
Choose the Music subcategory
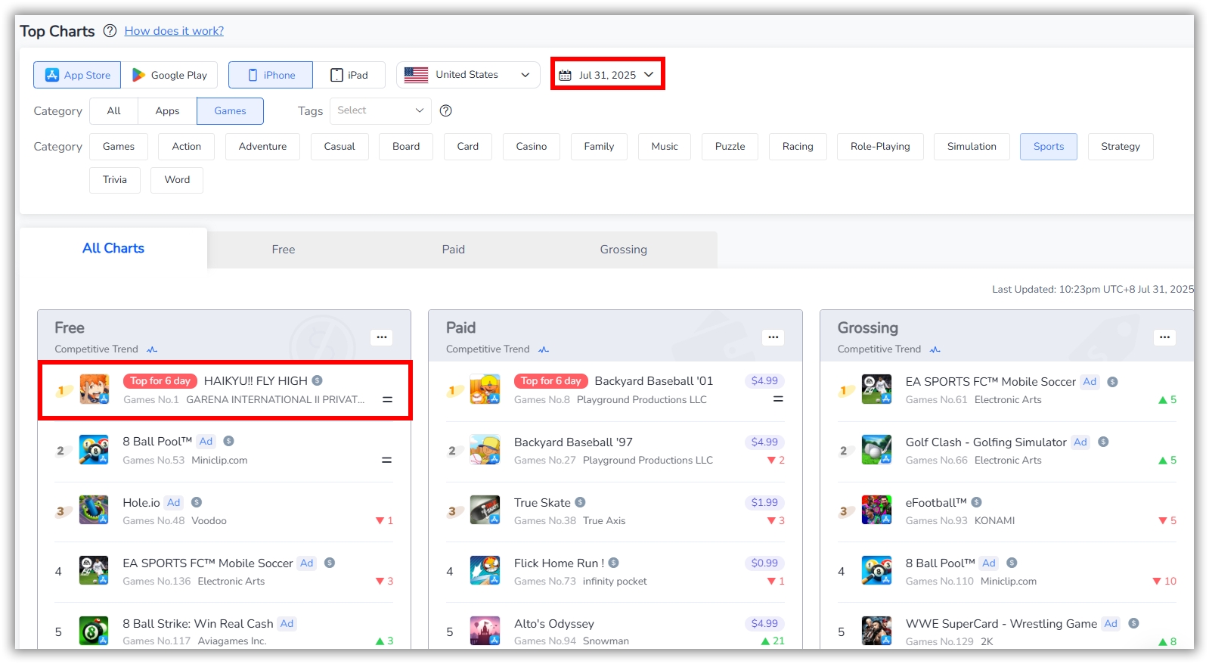click(665, 147)
